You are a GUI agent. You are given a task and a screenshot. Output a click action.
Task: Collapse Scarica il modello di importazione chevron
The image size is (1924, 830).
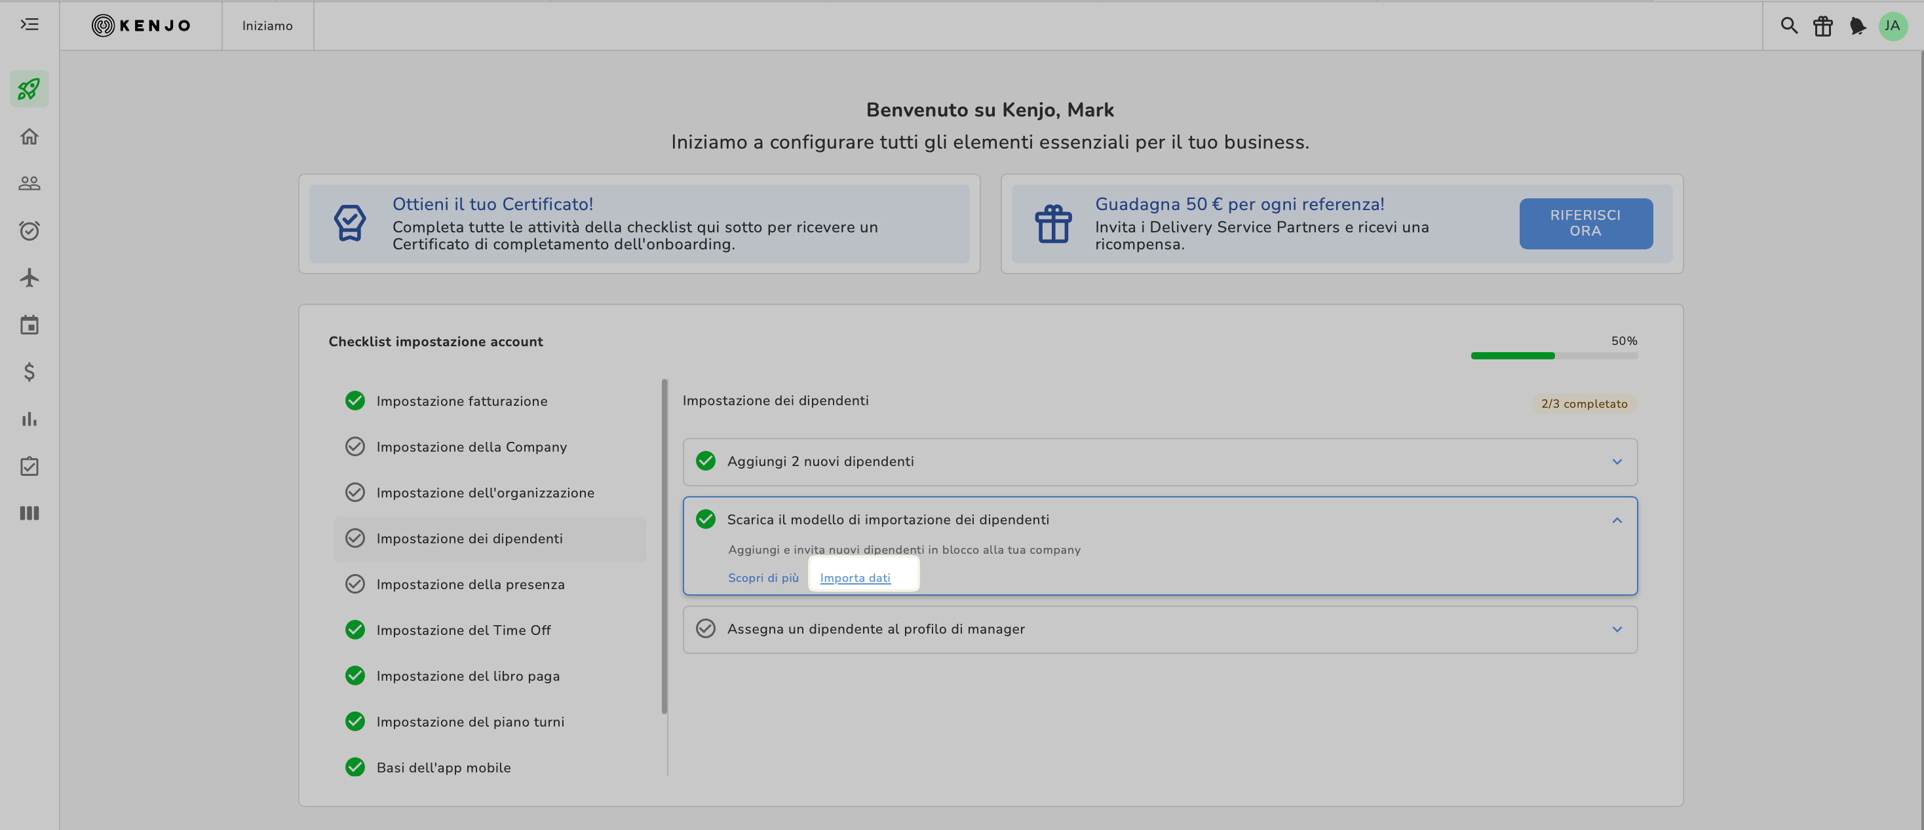[1616, 520]
